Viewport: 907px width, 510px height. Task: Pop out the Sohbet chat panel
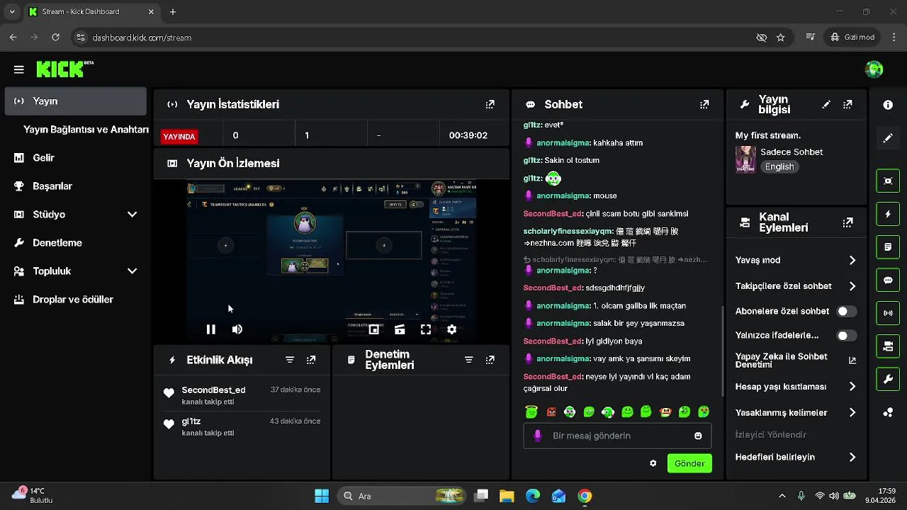click(x=704, y=104)
